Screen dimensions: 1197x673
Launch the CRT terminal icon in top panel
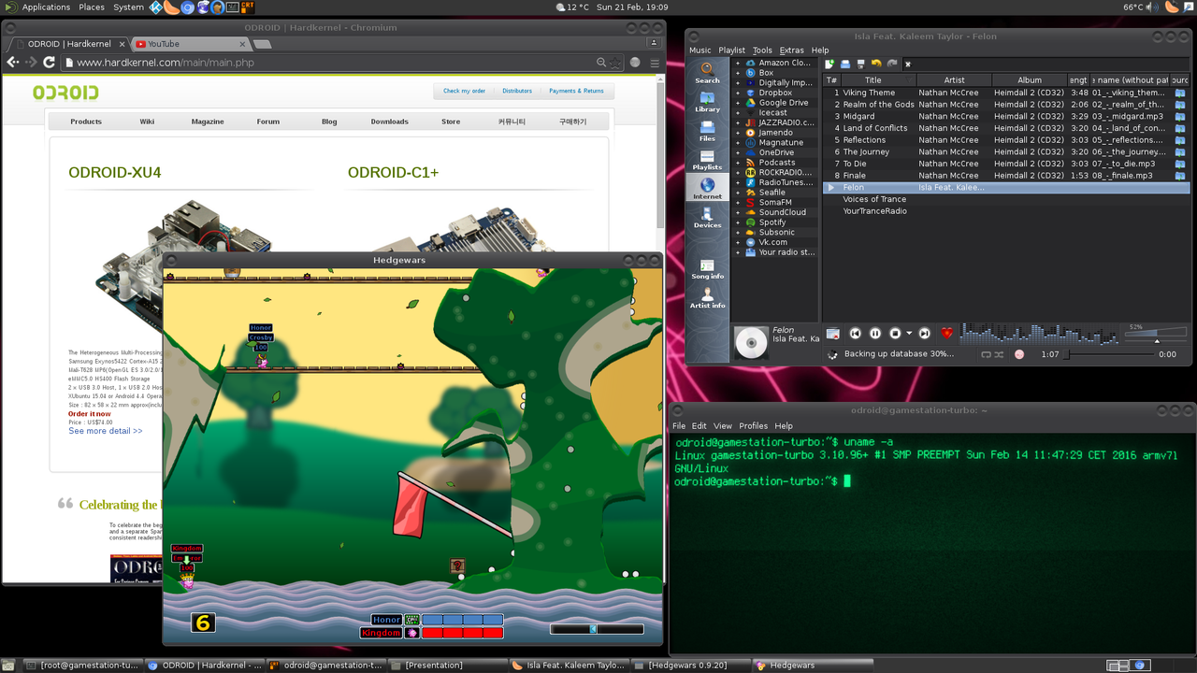pos(248,7)
